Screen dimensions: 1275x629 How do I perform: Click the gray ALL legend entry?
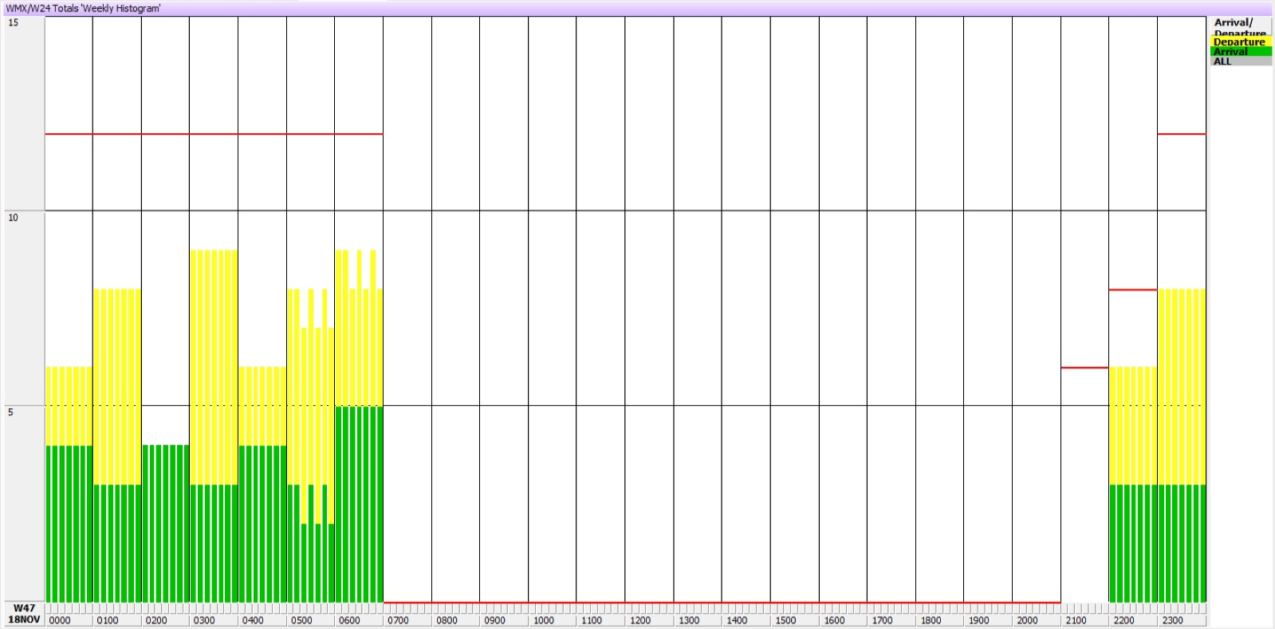coord(1239,61)
